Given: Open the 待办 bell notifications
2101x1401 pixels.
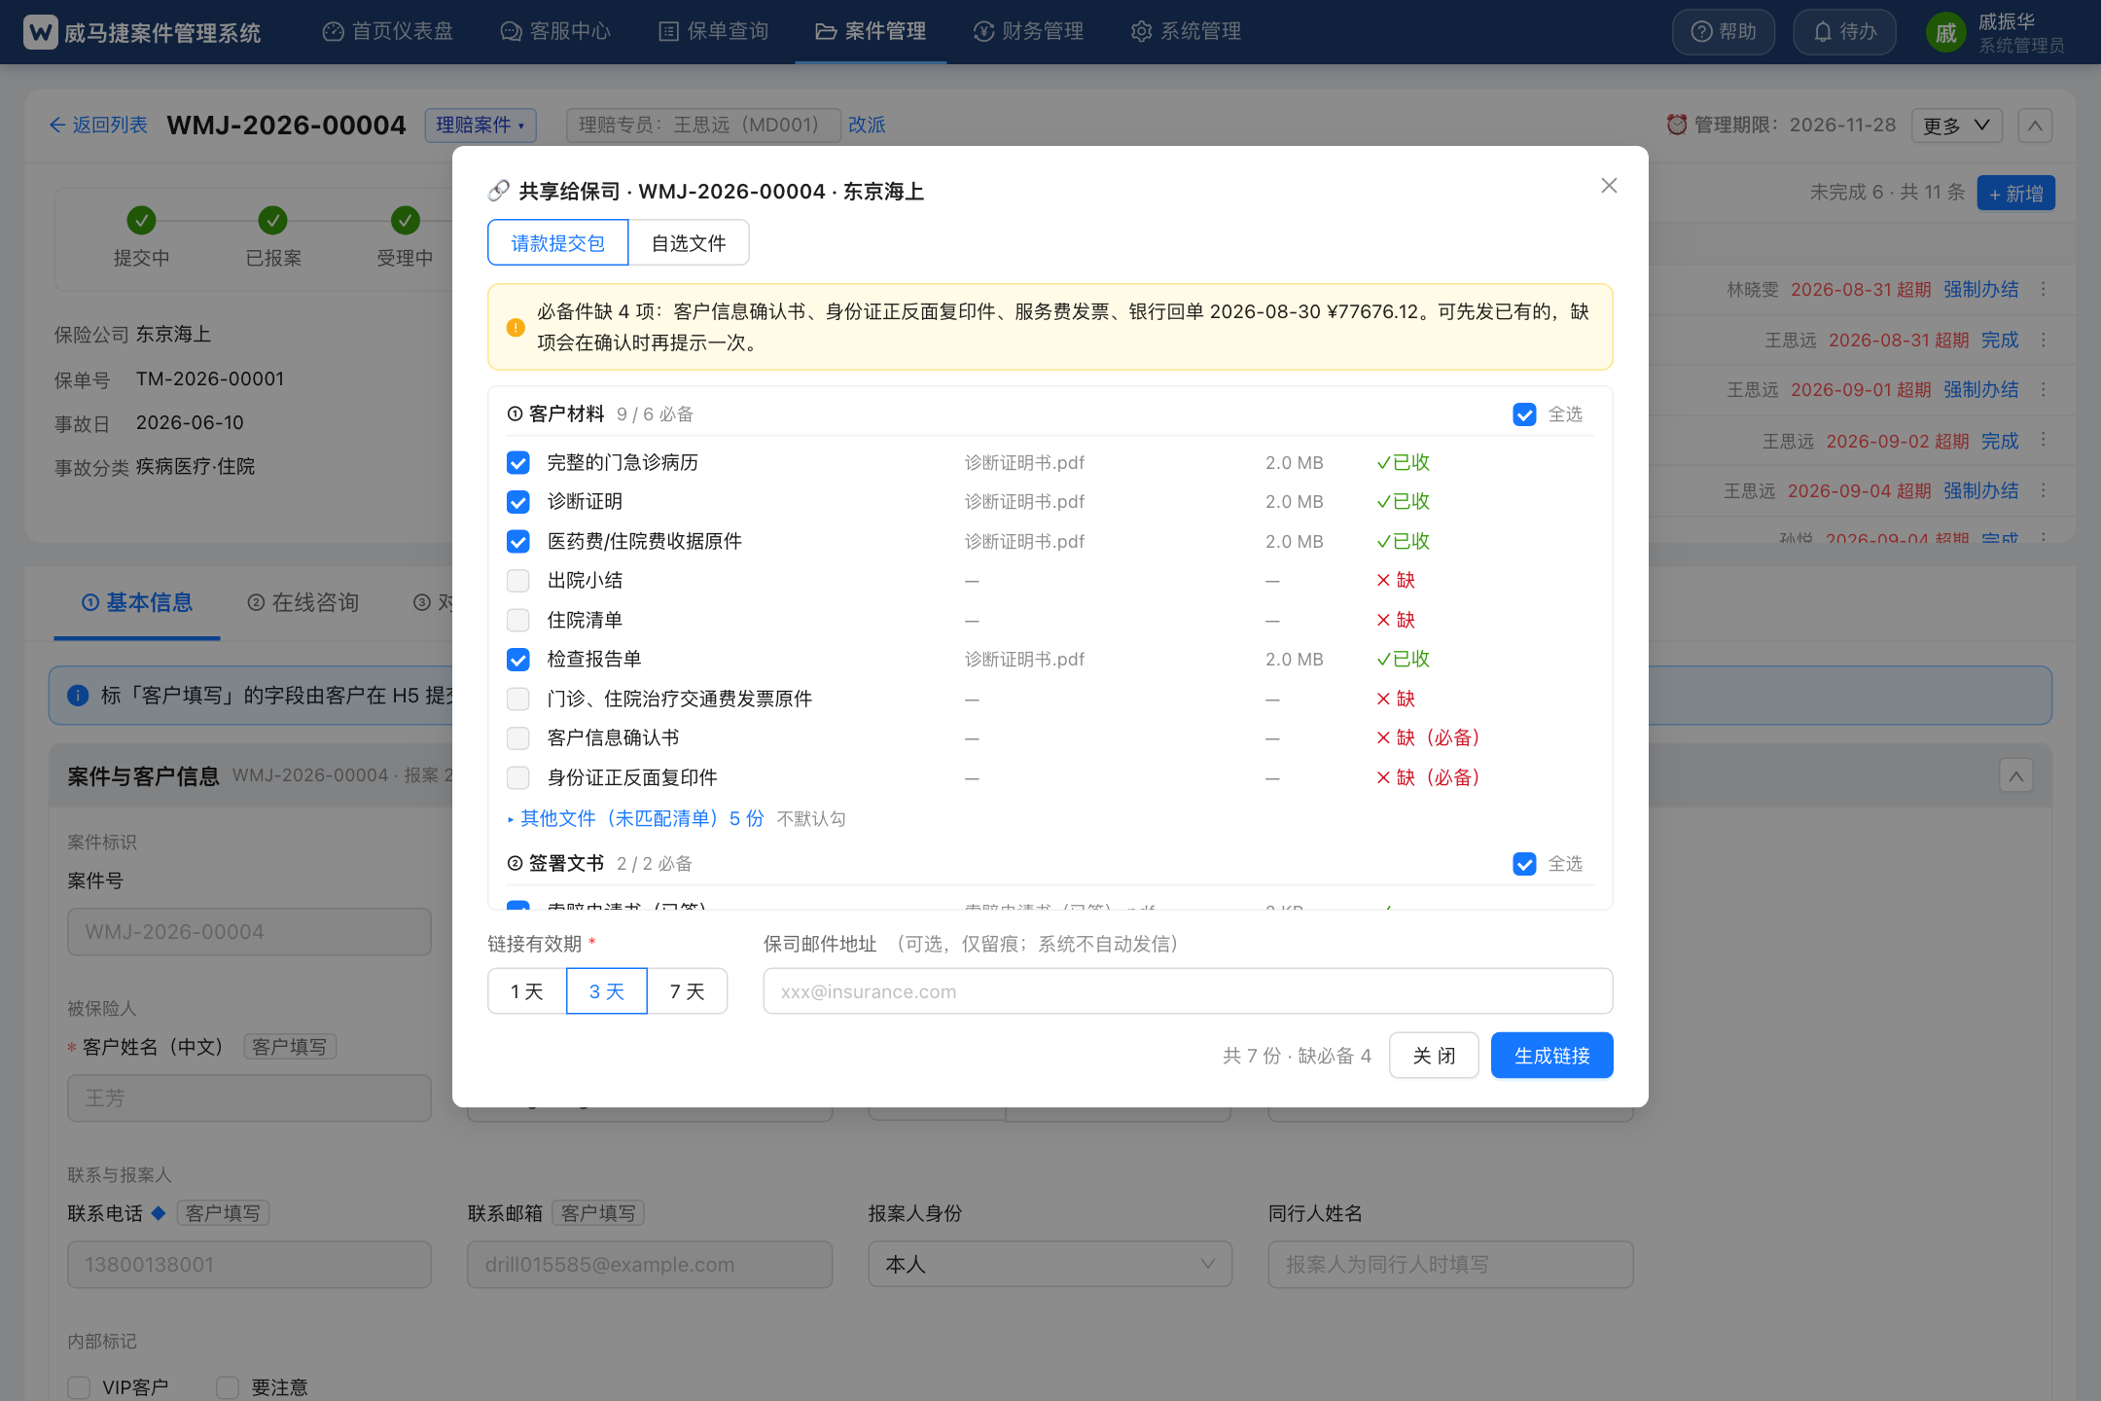Looking at the screenshot, I should coord(1844,32).
